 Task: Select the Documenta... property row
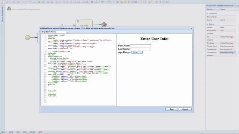click(x=221, y=17)
